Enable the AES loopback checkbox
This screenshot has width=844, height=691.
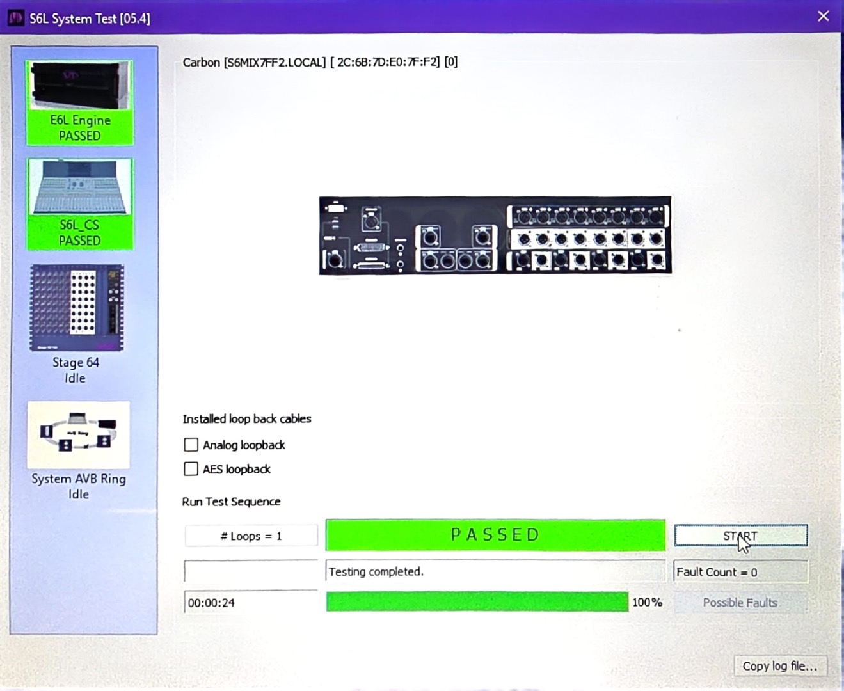pyautogui.click(x=191, y=469)
